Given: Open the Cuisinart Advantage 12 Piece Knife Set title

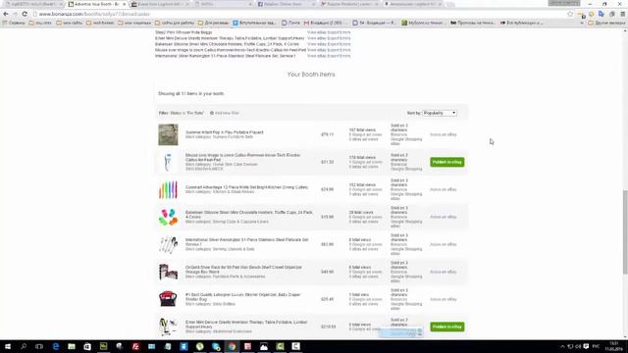Looking at the screenshot, I should [246, 187].
